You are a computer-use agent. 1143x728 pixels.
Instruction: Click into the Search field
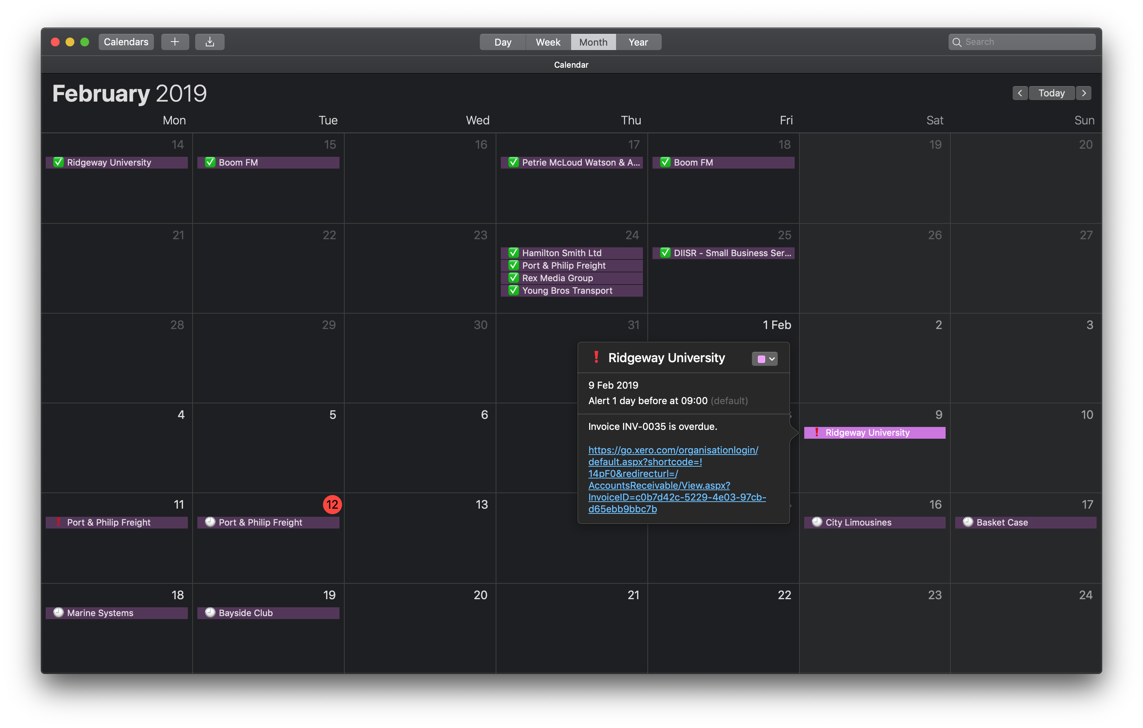pyautogui.click(x=1025, y=42)
